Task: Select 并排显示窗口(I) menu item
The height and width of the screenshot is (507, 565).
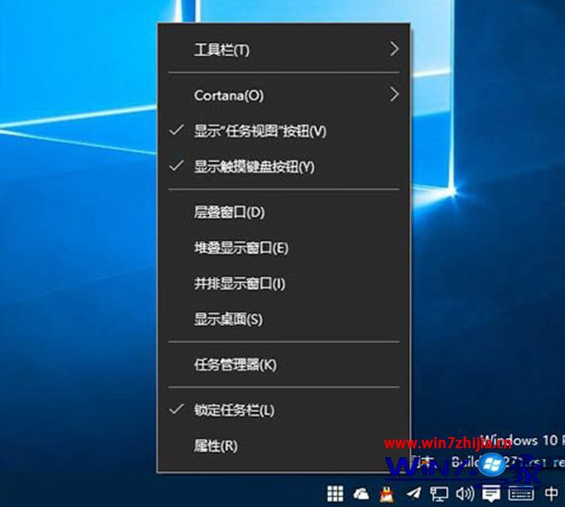Action: 240,284
